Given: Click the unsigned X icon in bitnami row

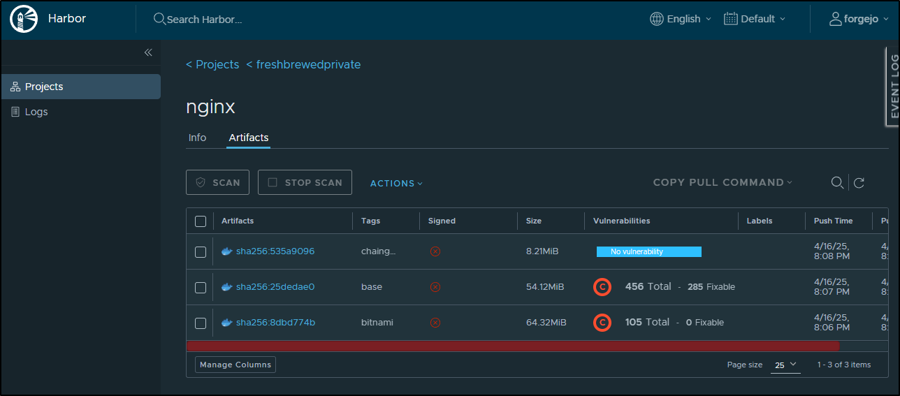Looking at the screenshot, I should tap(435, 323).
